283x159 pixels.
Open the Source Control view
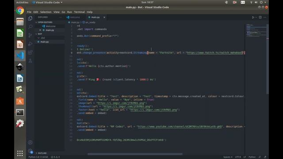pos(31,35)
